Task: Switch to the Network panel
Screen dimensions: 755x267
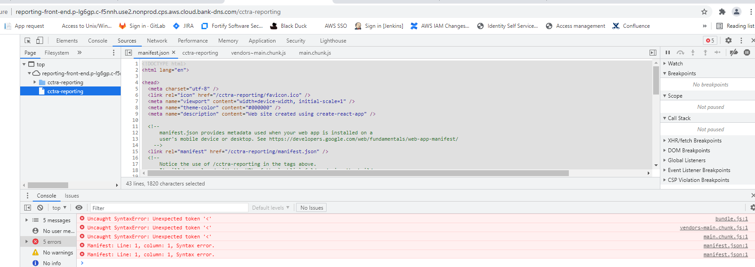Action: tap(157, 41)
